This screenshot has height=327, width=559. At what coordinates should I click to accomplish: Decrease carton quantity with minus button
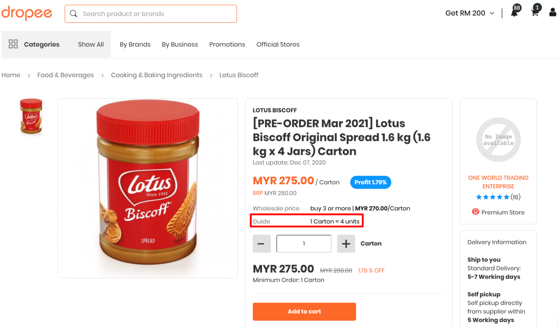(261, 244)
